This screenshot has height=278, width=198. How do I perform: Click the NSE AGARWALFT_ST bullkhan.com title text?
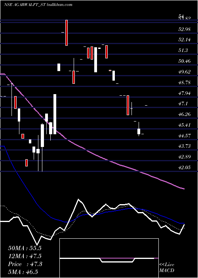tap(38, 5)
